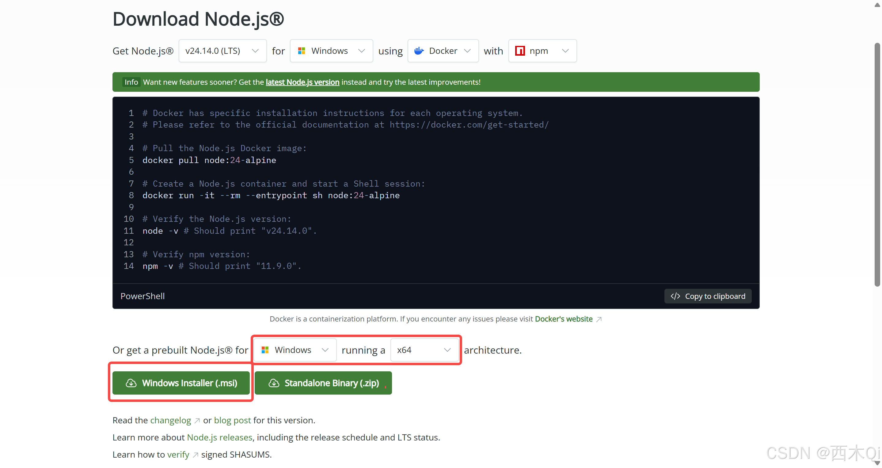This screenshot has height=468, width=882.
Task: Open the blog post link
Action: pyautogui.click(x=232, y=421)
